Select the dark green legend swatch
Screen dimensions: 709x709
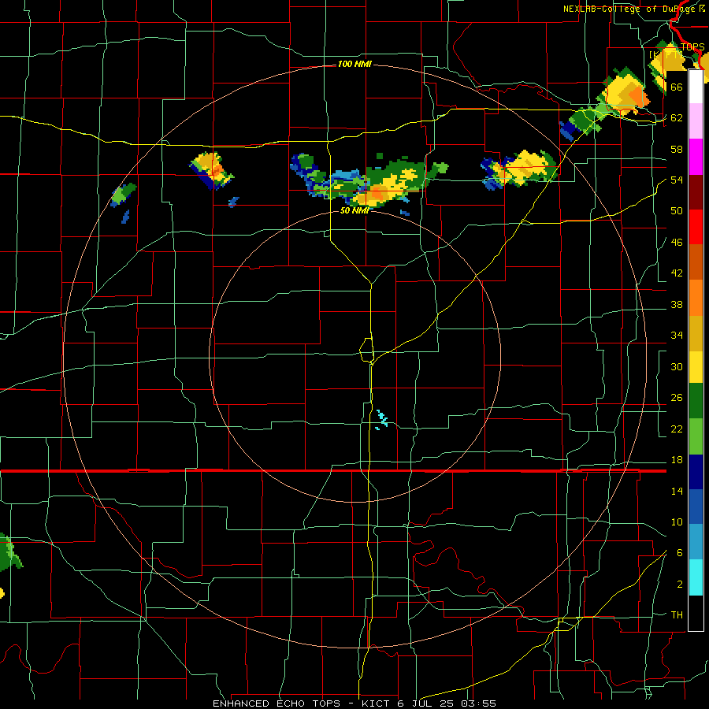(x=696, y=401)
